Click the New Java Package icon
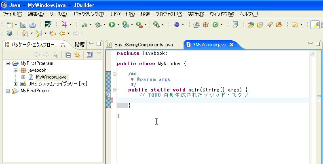 click(x=206, y=25)
